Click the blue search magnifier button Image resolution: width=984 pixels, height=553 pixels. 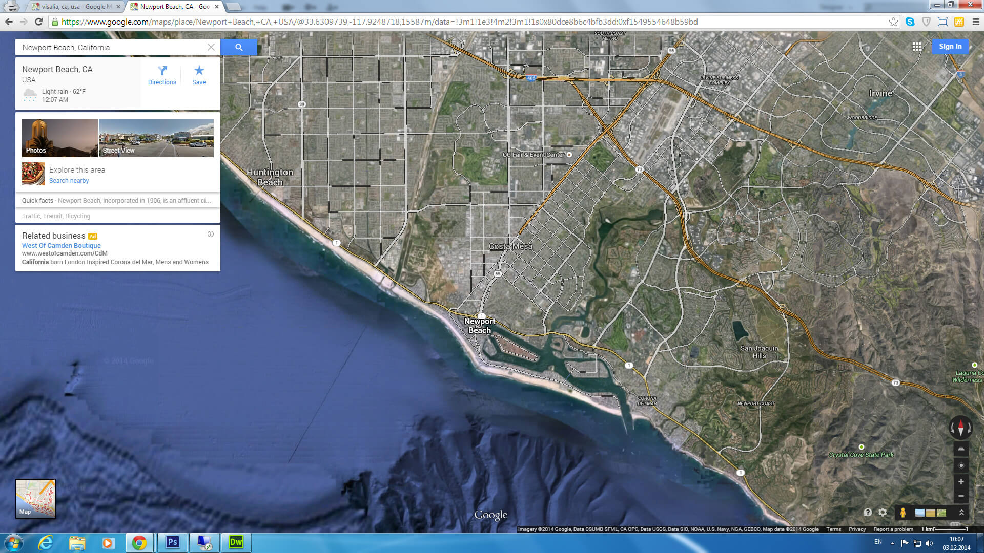coord(239,47)
